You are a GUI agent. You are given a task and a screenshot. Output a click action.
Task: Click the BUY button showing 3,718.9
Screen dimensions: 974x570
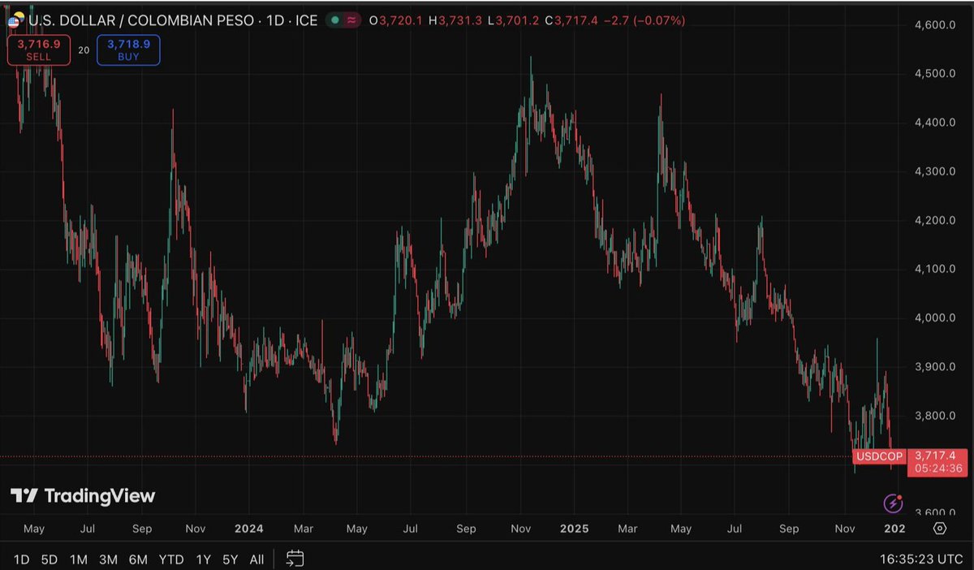127,50
